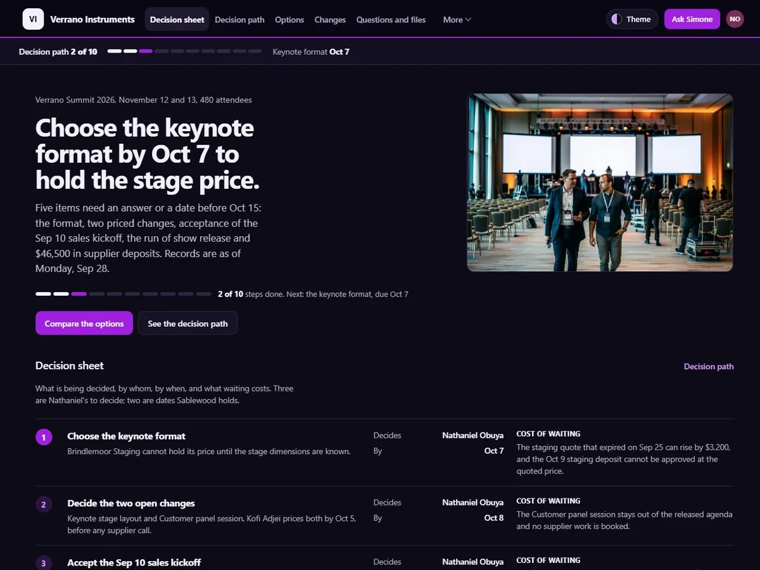Click the VI logo badge
760x570 pixels.
point(33,19)
